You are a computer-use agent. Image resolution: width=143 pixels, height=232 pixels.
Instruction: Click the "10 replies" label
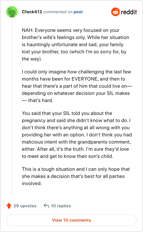[61, 206]
